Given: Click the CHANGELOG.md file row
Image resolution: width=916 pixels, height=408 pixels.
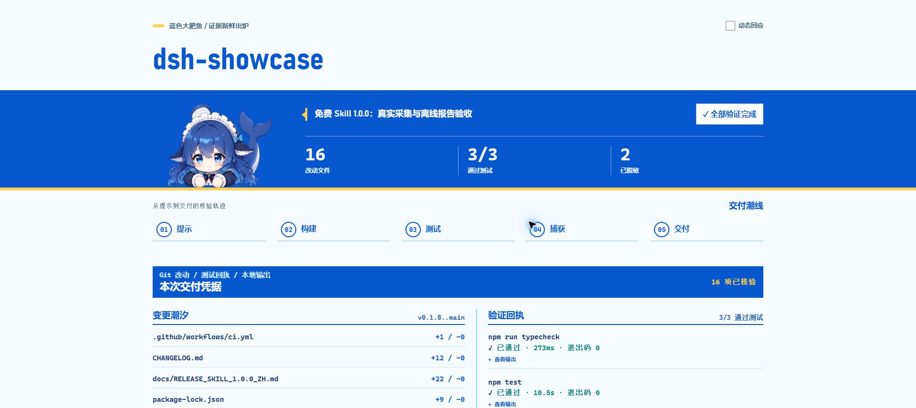Looking at the screenshot, I should click(309, 358).
